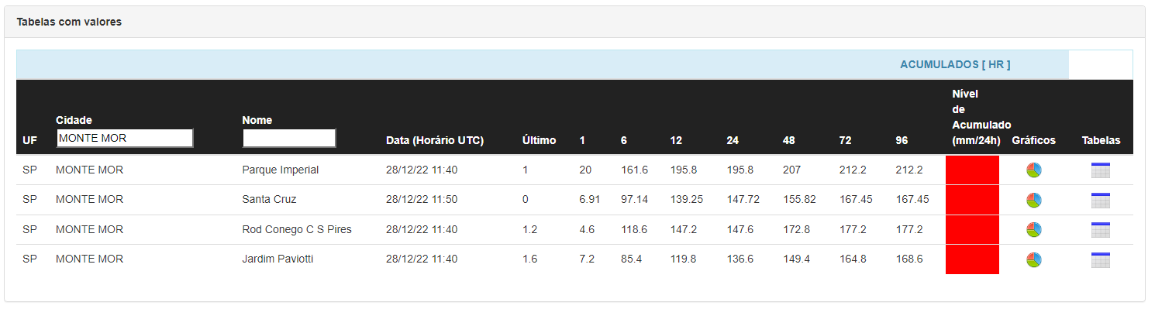This screenshot has height=309, width=1155.
Task: Click the 4.6 value cell
Action: tap(587, 229)
